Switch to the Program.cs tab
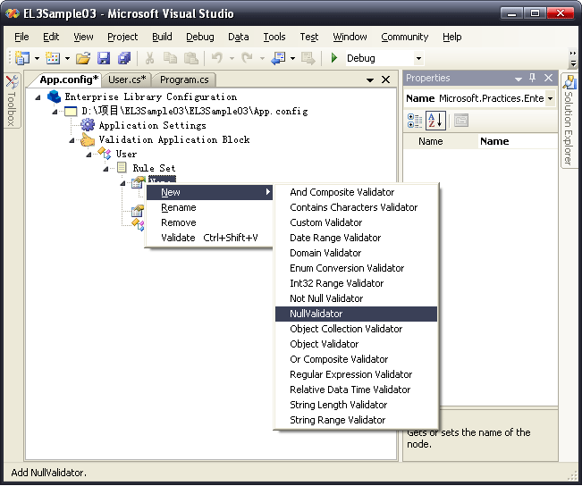 click(x=184, y=80)
